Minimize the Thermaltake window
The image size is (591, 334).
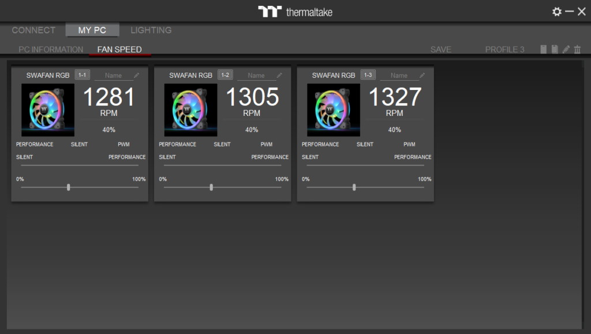click(569, 12)
